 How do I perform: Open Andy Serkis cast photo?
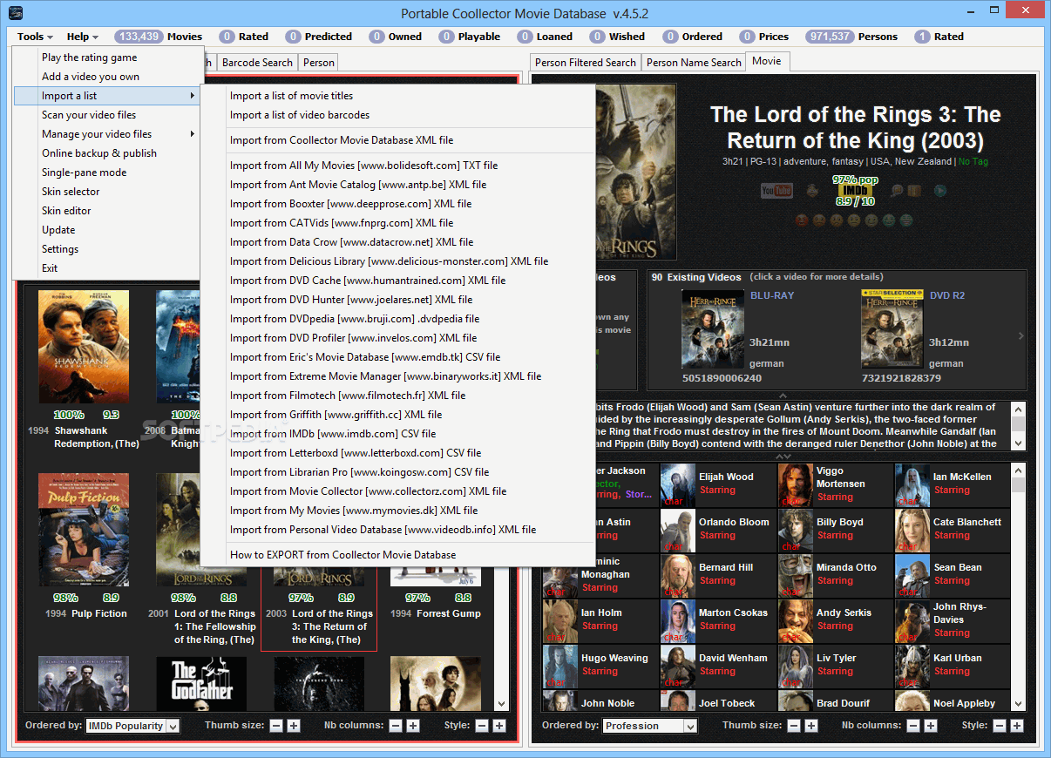click(796, 620)
